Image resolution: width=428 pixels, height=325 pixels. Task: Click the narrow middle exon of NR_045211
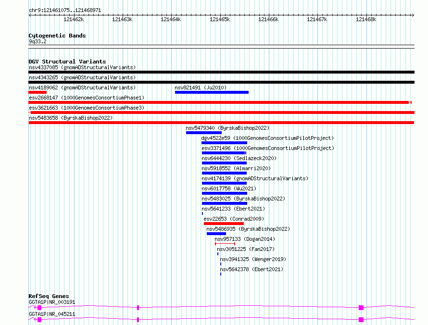138,320
